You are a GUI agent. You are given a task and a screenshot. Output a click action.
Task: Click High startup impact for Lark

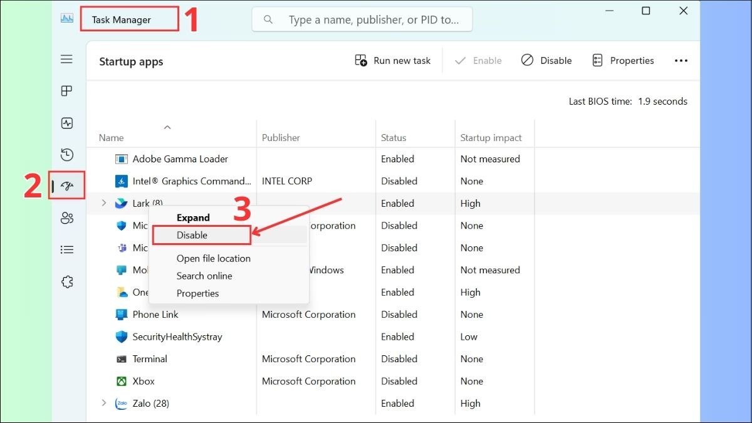click(x=470, y=203)
